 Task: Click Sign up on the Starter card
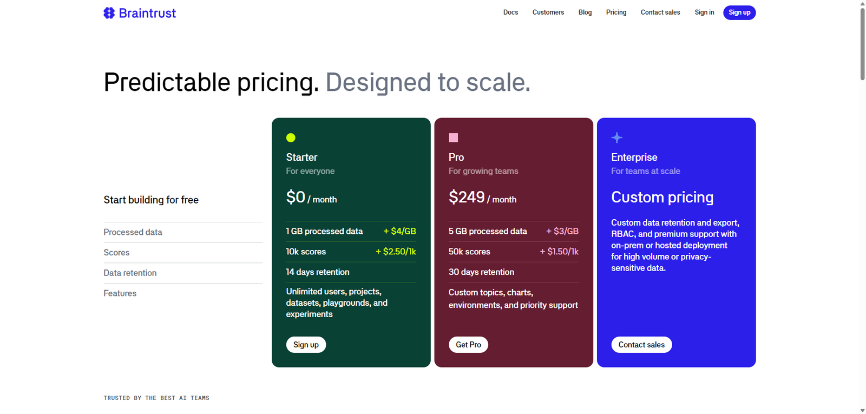click(306, 345)
